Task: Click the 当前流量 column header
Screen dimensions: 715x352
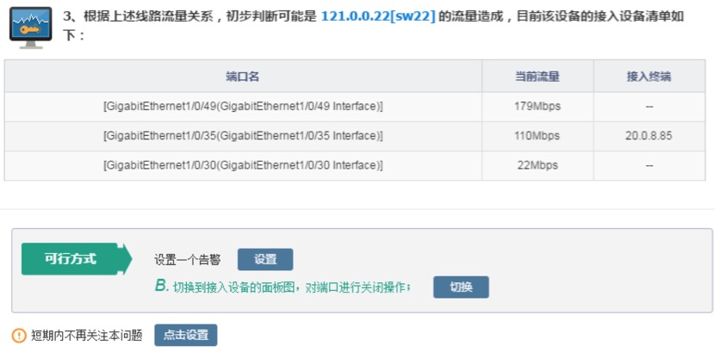Action: (537, 77)
